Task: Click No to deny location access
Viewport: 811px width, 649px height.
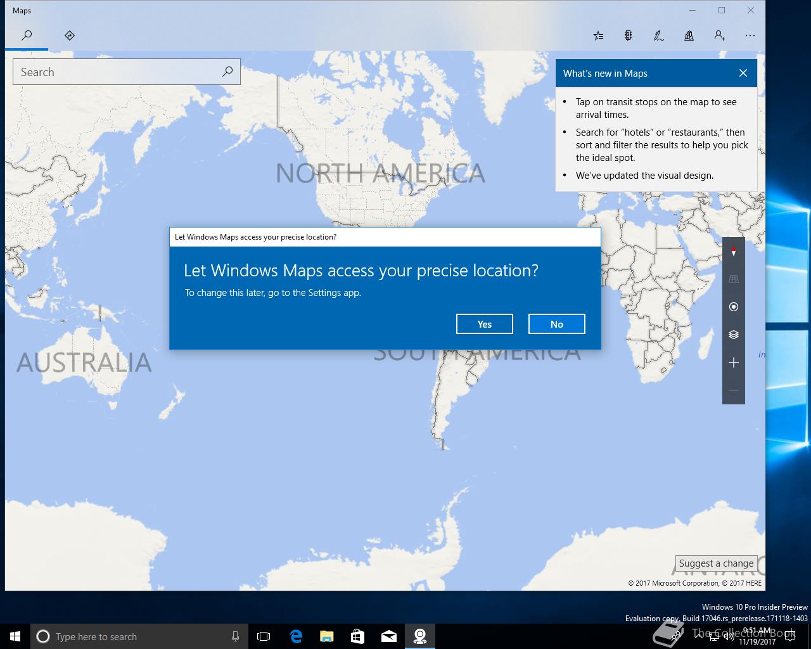Action: 557,324
